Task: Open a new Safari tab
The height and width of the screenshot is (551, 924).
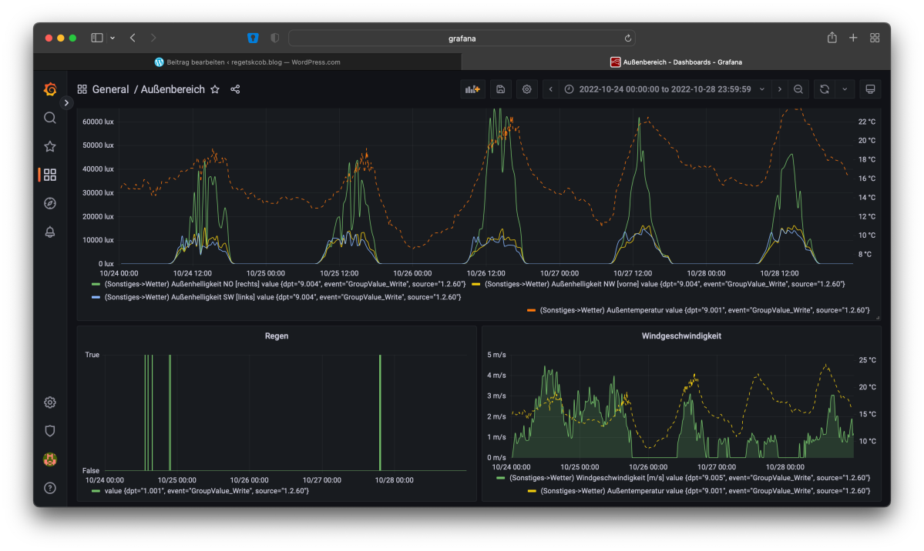Action: click(852, 38)
